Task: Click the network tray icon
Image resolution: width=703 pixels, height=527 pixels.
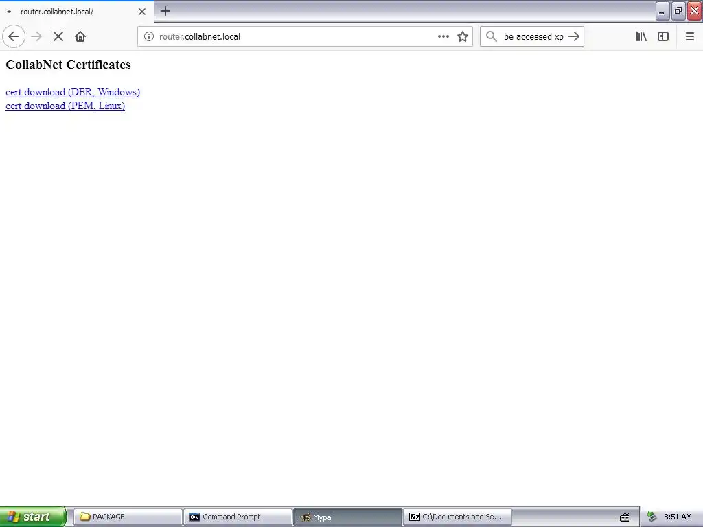Action: (652, 517)
